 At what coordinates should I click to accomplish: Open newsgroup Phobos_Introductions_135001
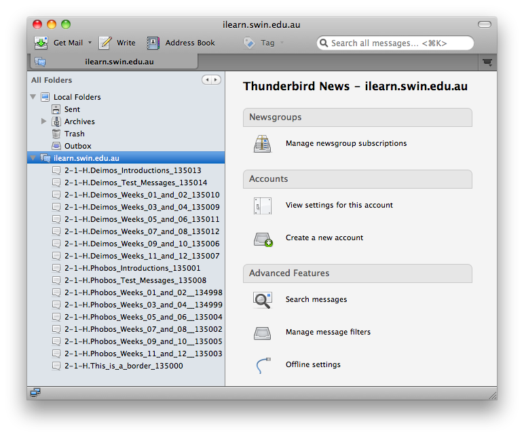(x=132, y=268)
